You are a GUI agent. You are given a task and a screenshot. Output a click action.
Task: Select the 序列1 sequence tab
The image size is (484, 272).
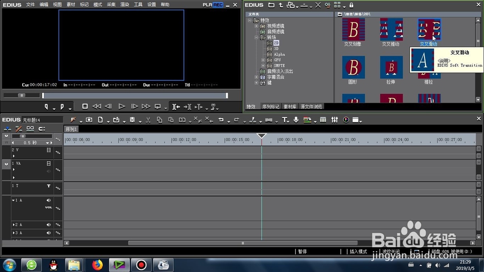[71, 129]
